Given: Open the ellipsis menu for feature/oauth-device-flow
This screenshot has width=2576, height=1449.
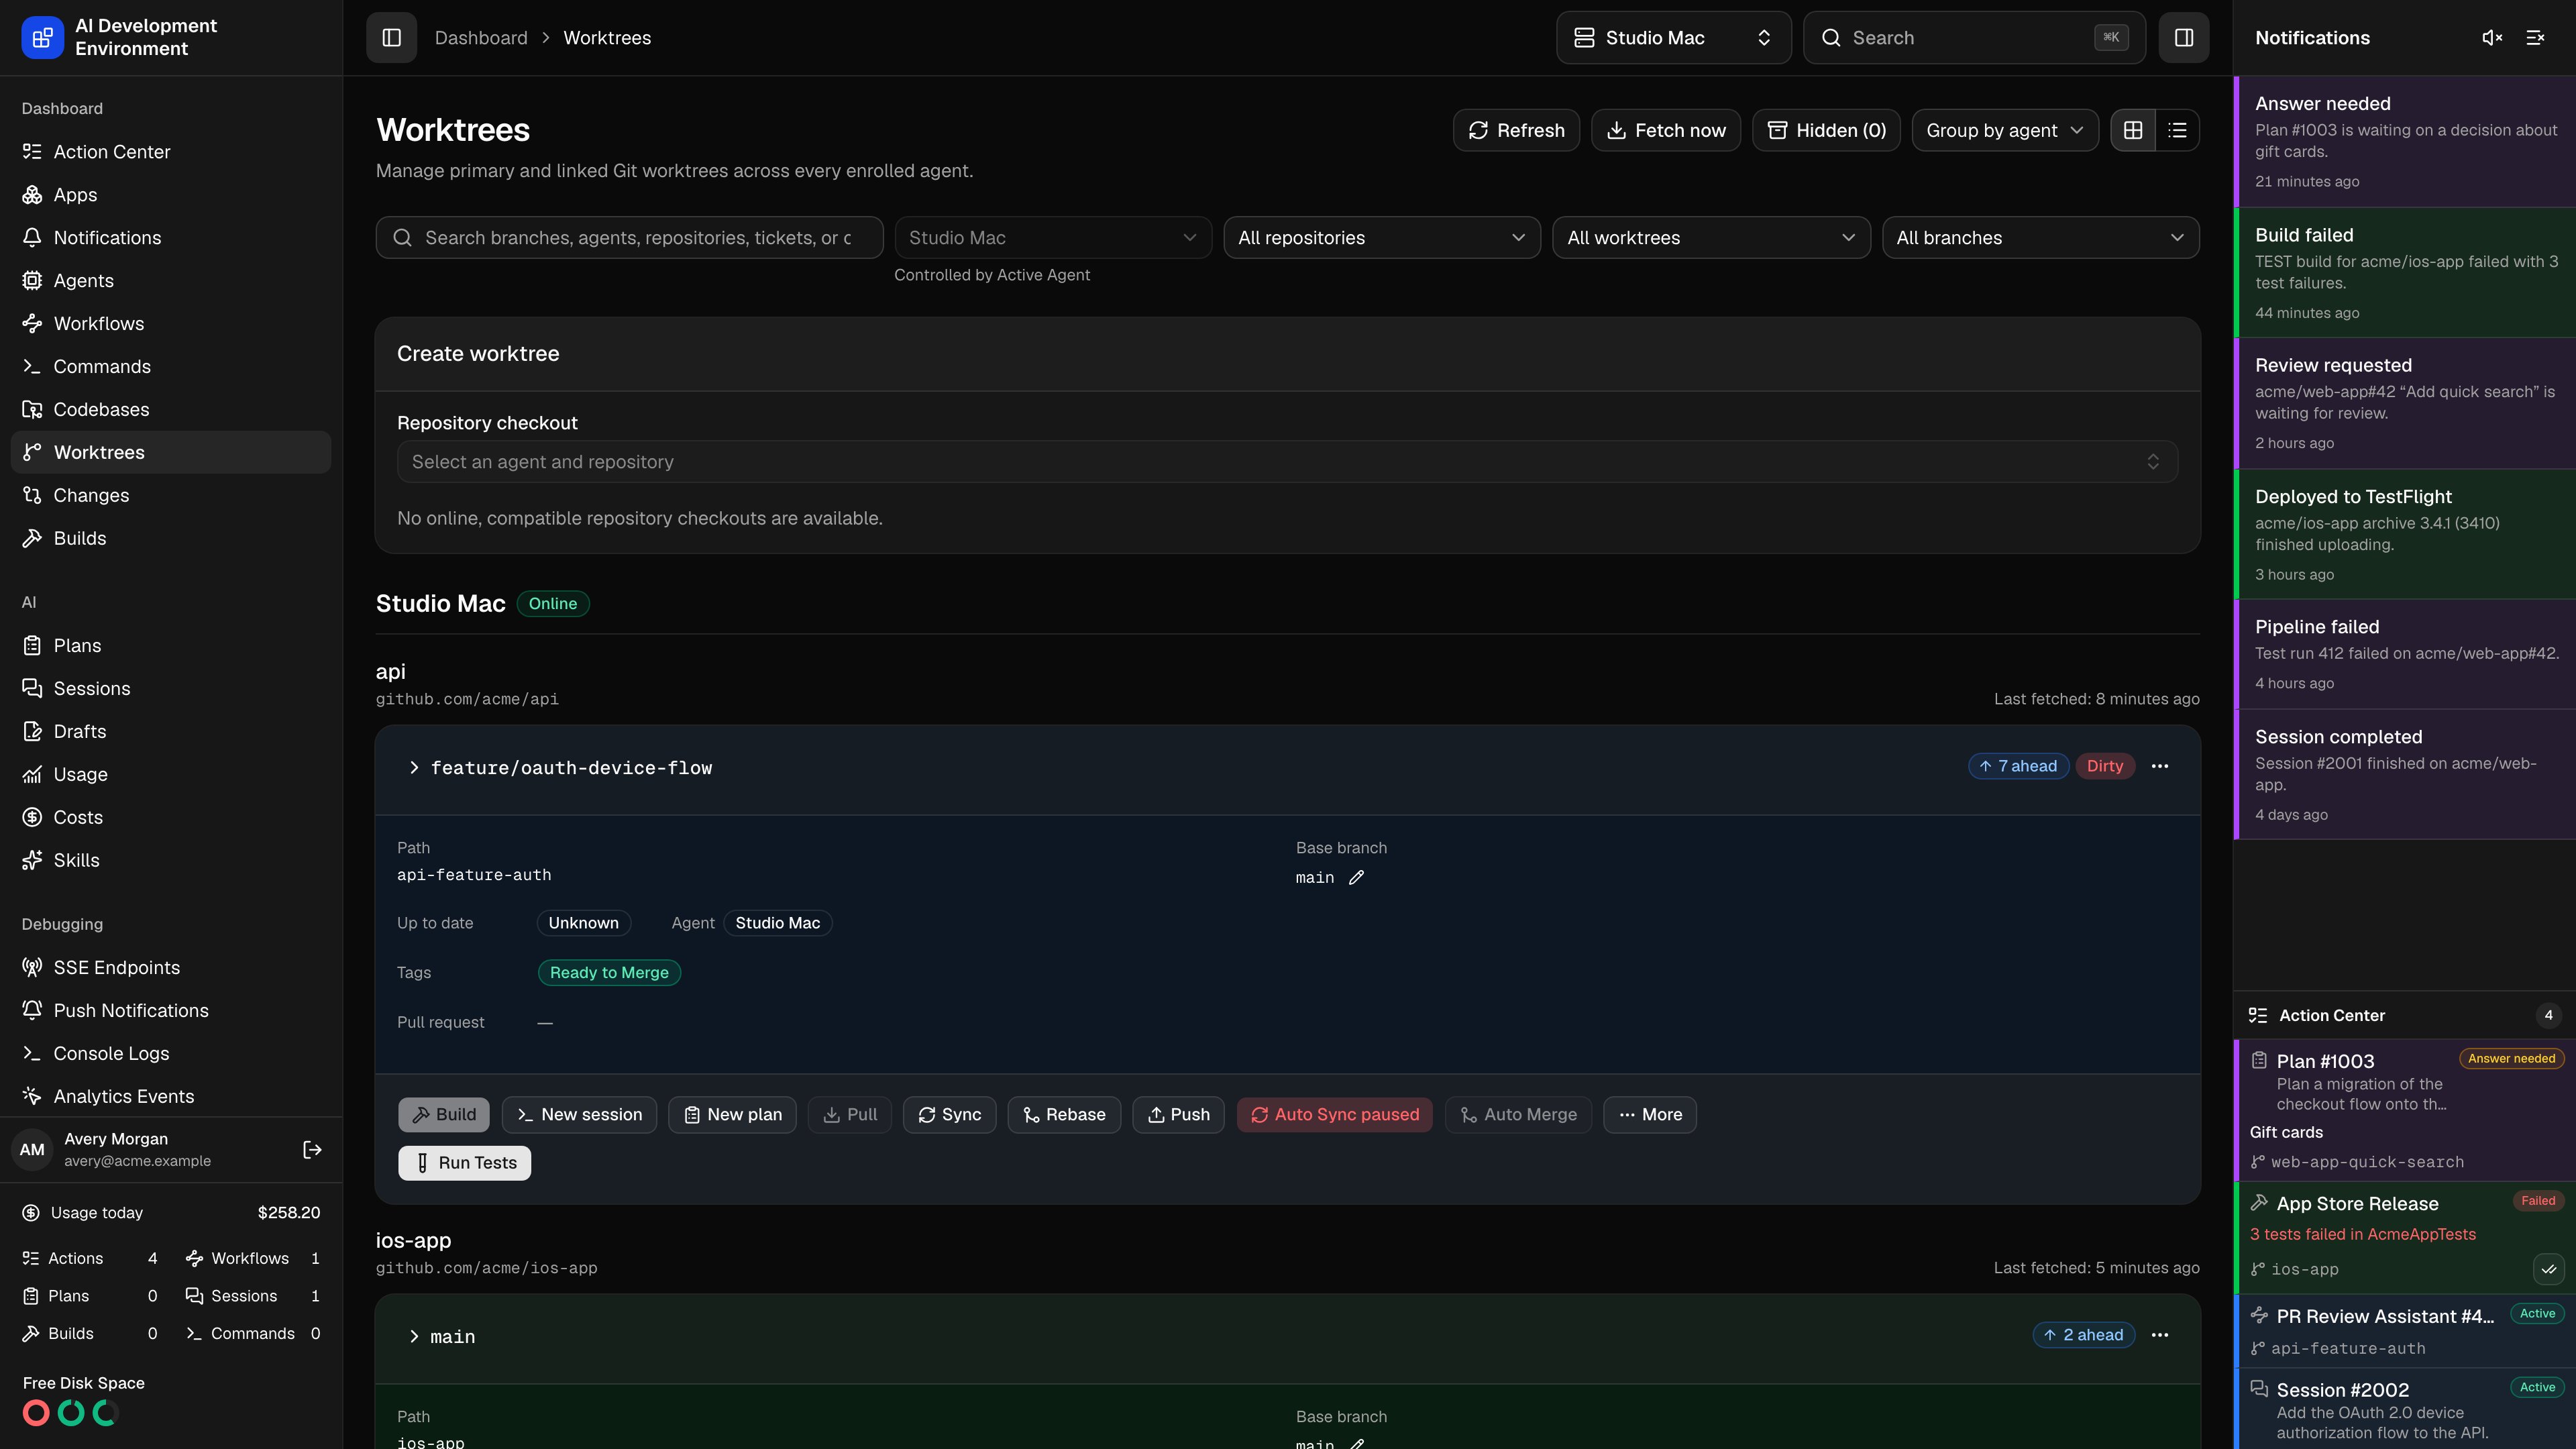Looking at the screenshot, I should pyautogui.click(x=2160, y=766).
